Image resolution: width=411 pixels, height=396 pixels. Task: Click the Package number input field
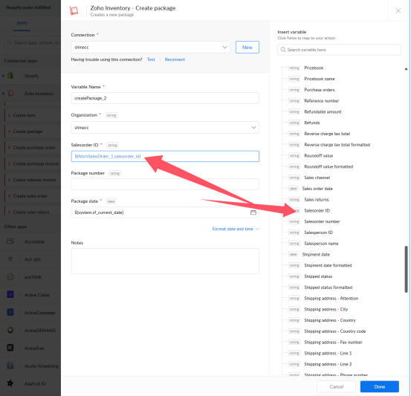pos(165,184)
